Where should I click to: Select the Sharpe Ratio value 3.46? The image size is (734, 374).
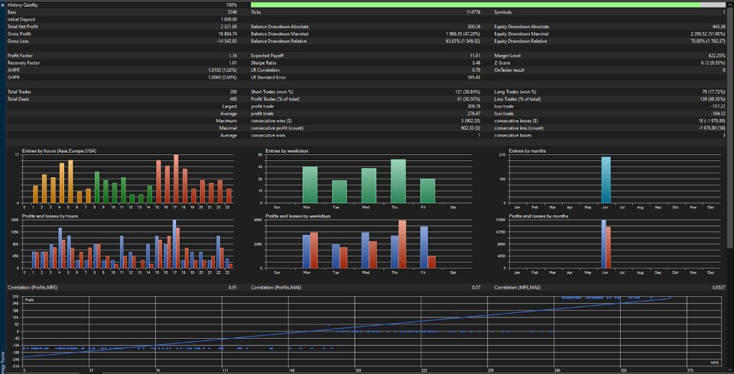[x=476, y=63]
